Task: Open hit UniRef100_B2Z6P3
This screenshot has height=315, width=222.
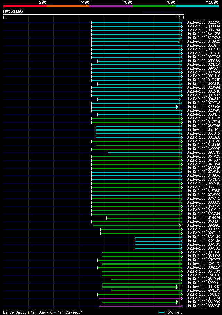Action: pyautogui.click(x=203, y=38)
